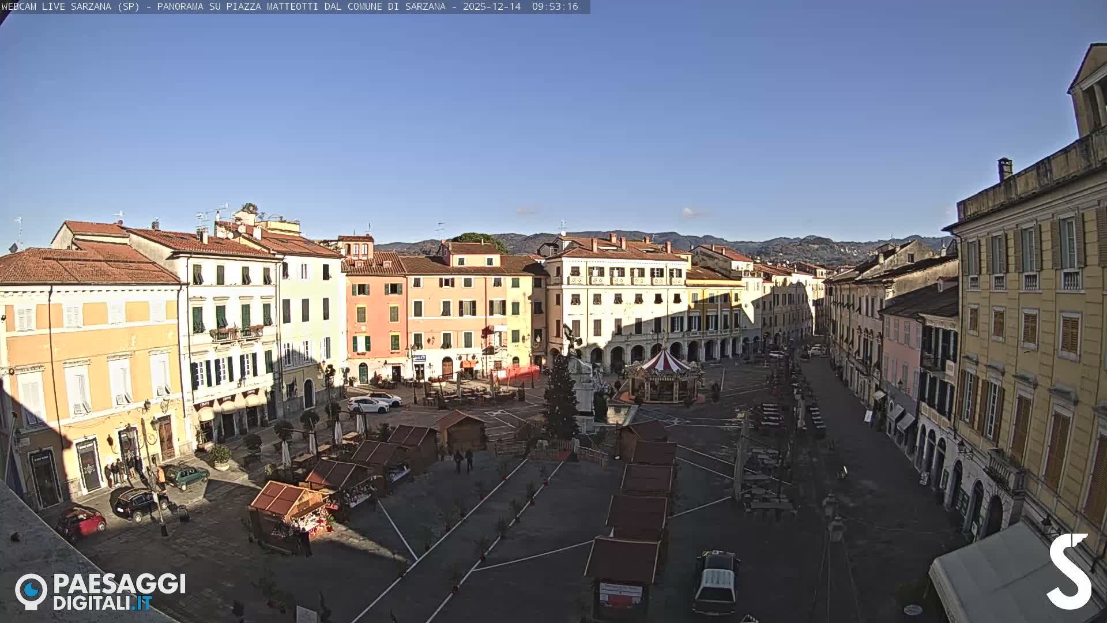Click the Christmas tree in the square
Viewport: 1107px width, 623px height.
560,398
